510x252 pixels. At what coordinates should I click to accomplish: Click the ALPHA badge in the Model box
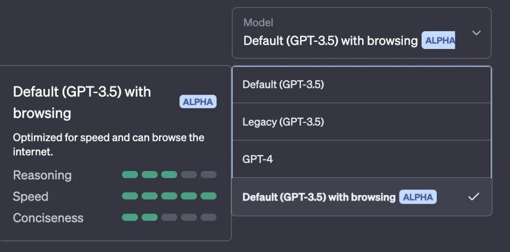pyautogui.click(x=438, y=41)
